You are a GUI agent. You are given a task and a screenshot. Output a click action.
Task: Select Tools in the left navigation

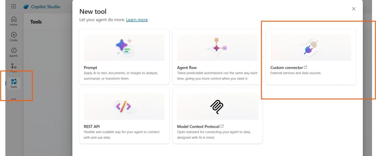14,83
